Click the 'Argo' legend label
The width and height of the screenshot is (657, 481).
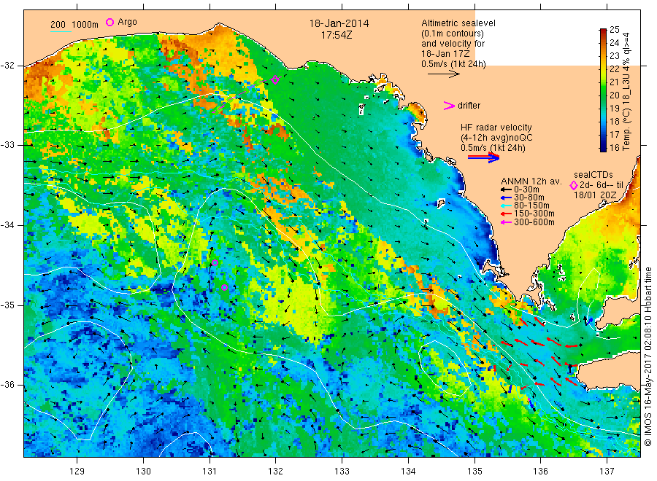pyautogui.click(x=127, y=22)
